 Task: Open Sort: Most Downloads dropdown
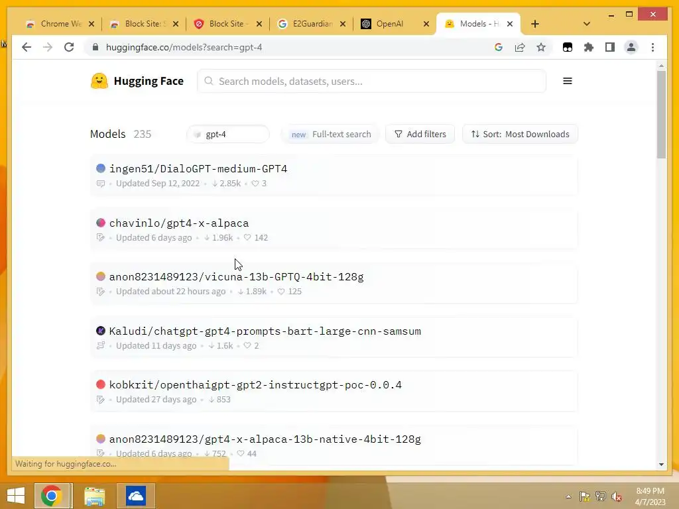pos(520,134)
